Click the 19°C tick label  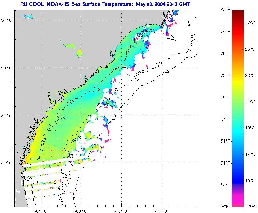point(250,128)
